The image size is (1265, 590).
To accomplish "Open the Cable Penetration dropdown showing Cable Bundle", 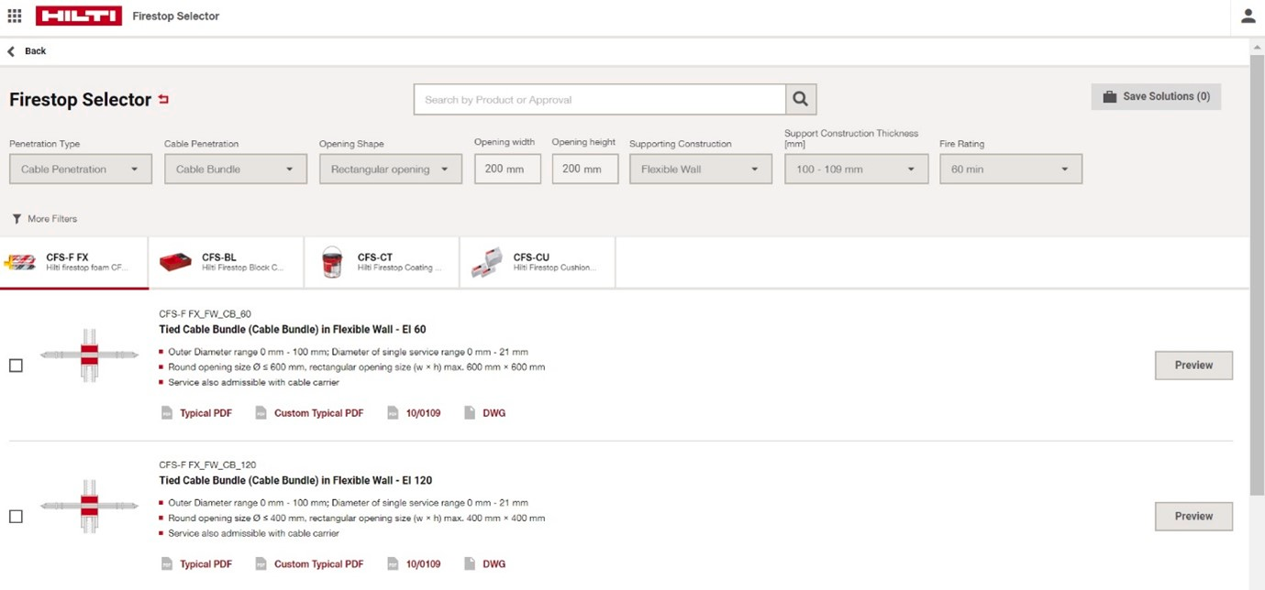I will 236,169.
